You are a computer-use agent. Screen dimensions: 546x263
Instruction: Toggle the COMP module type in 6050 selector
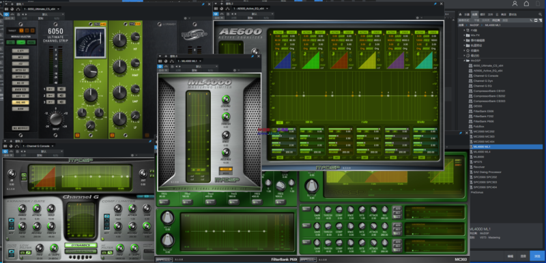pos(21,42)
